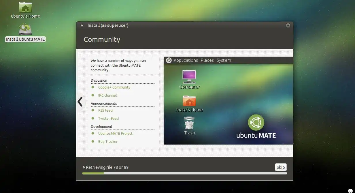The height and width of the screenshot is (193, 355).
Task: Skip the file retrieval step
Action: pyautogui.click(x=281, y=167)
